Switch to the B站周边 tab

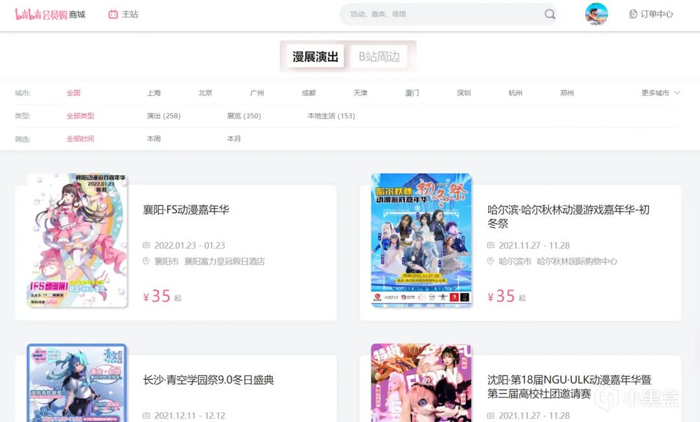pyautogui.click(x=379, y=56)
